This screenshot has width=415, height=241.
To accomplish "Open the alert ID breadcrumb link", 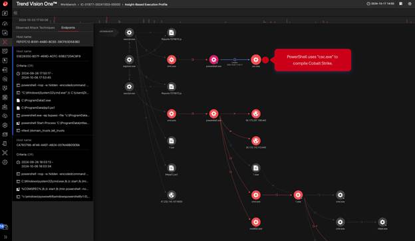I will coord(100,5).
